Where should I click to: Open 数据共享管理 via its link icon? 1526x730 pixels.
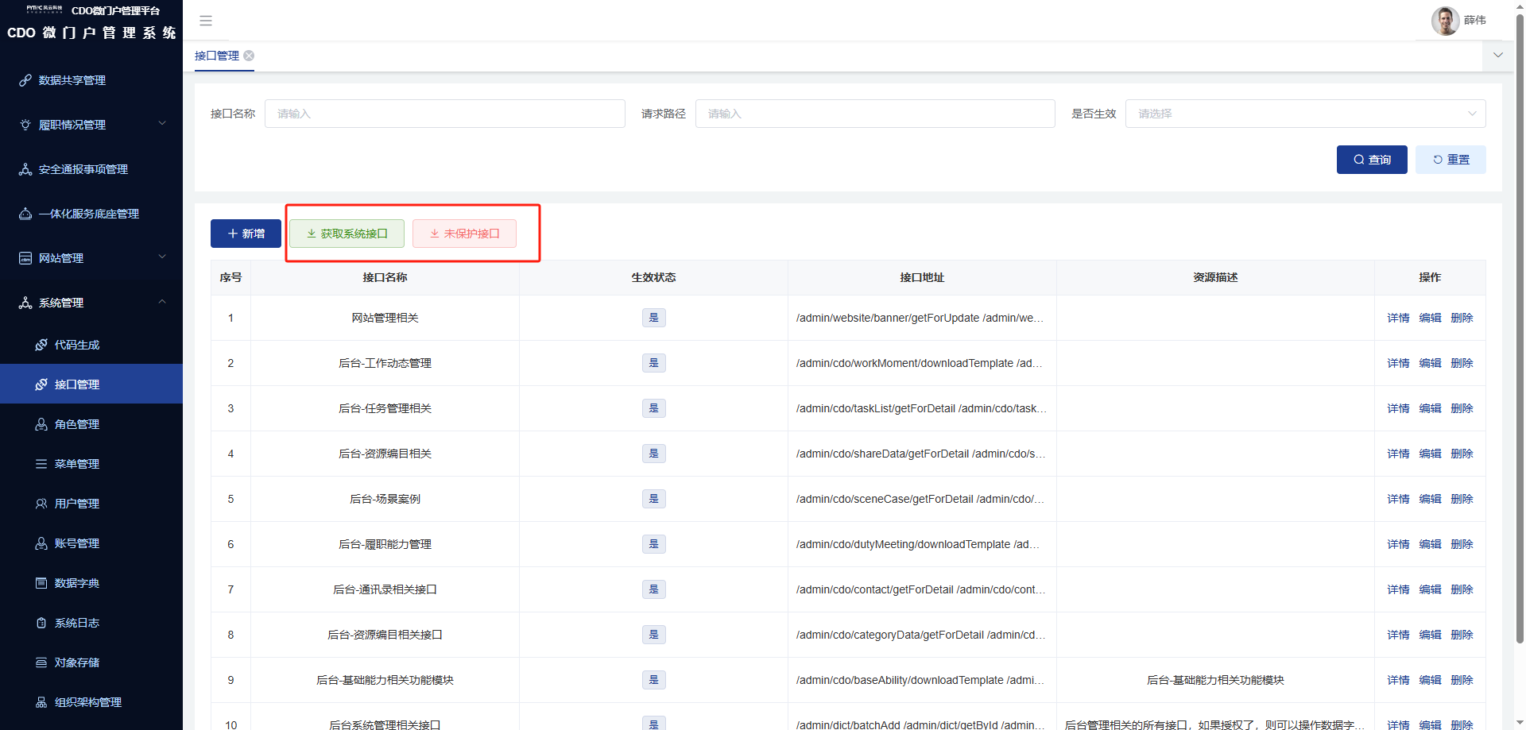25,80
